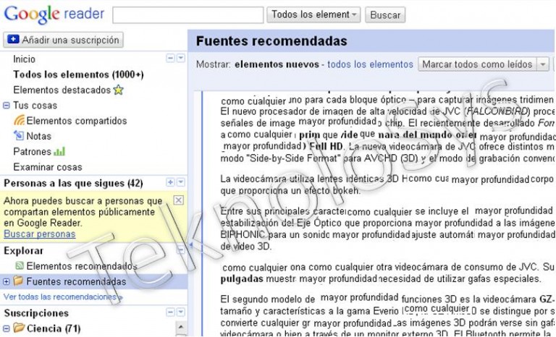Select 'Todos los elementos (1000+)'
Viewport: 556px width, 337px height.
pyautogui.click(x=78, y=74)
